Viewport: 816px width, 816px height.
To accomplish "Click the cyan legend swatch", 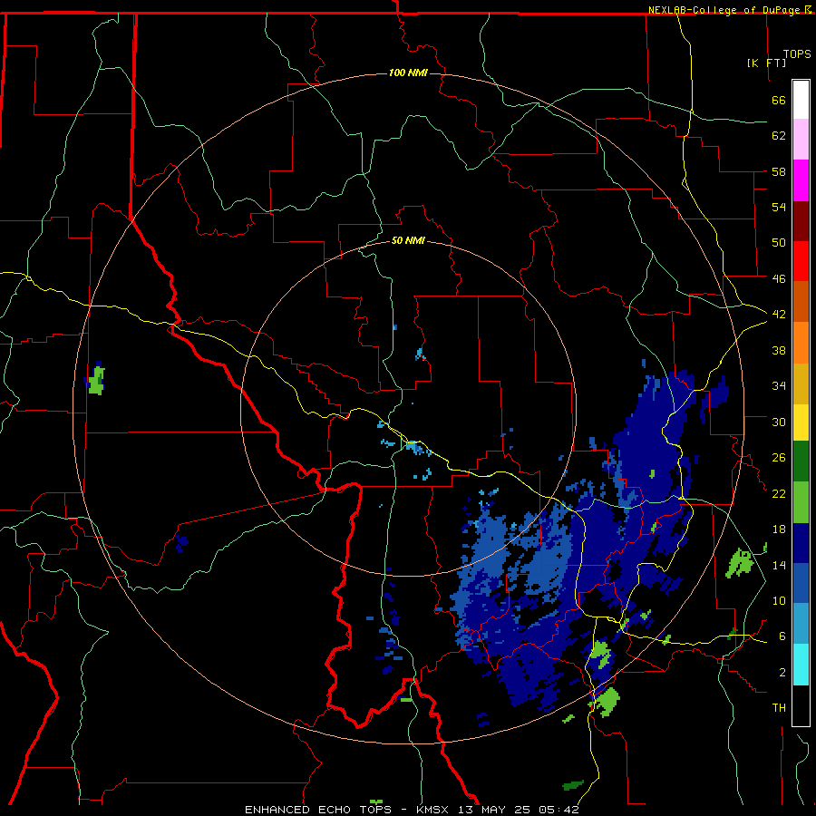I will click(801, 665).
